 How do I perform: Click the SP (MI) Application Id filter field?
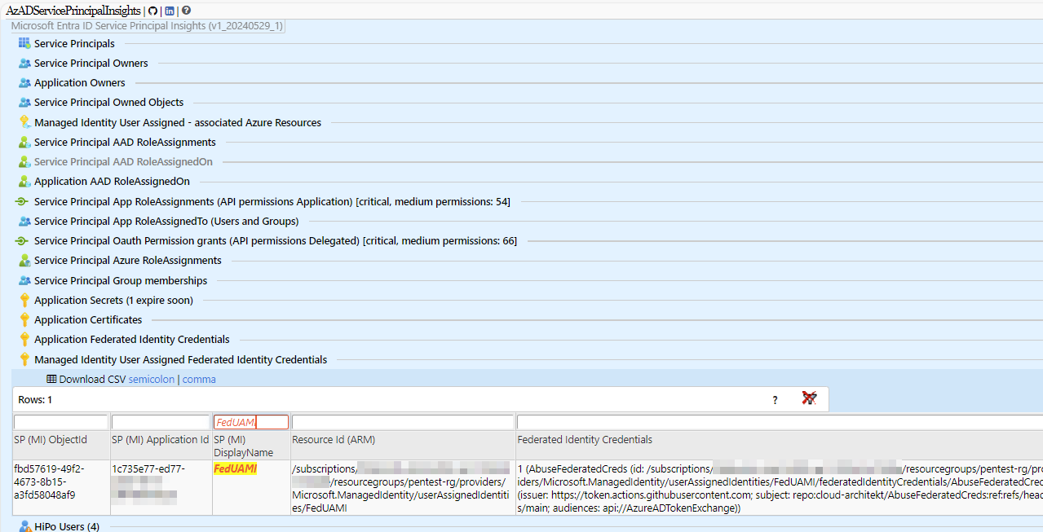[161, 422]
